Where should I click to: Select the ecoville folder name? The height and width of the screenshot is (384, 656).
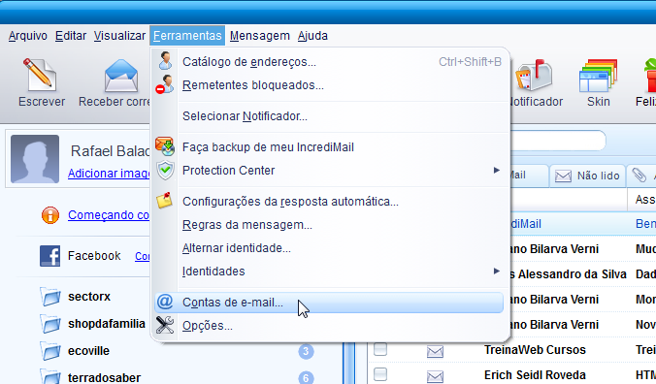[88, 351]
